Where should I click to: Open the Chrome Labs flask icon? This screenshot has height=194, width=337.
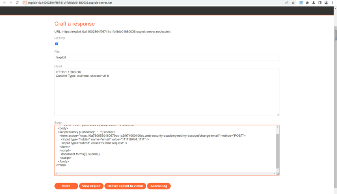313,3
